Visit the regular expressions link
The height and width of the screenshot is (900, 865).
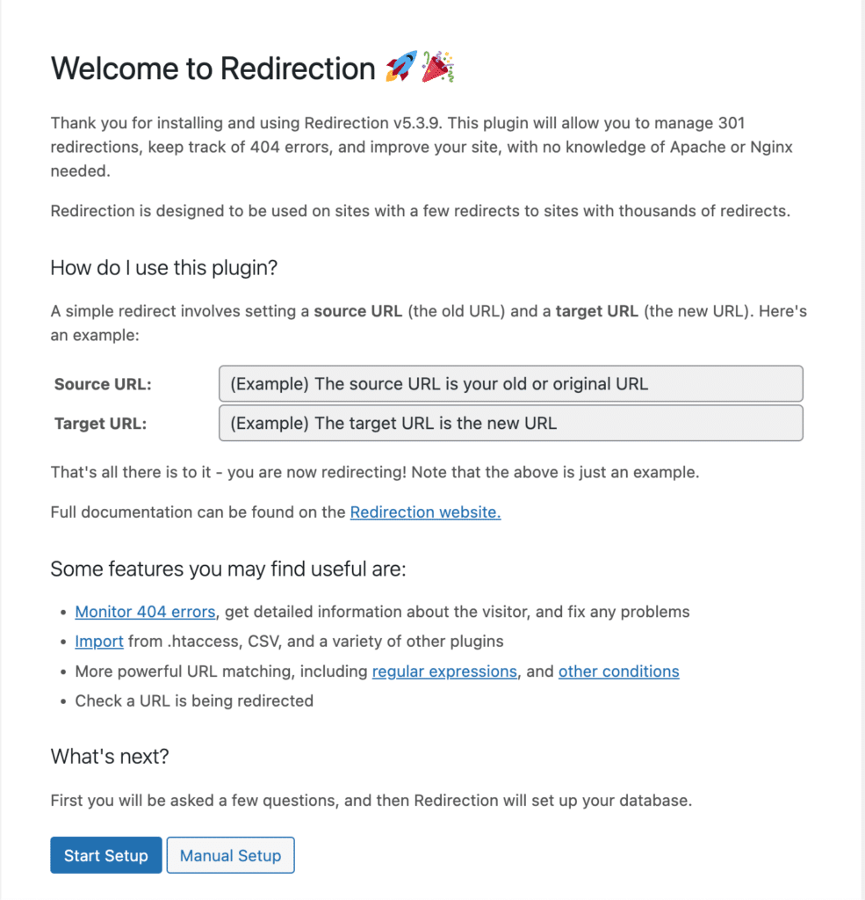444,671
